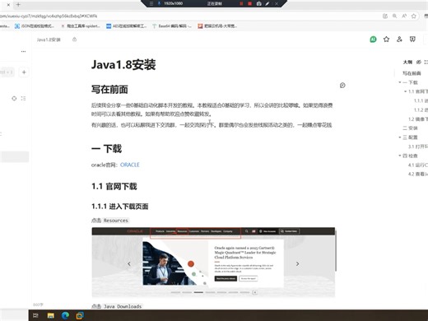Click the read aloud A icon in address bar
Viewport: 428px width, 321px height.
tap(404, 16)
